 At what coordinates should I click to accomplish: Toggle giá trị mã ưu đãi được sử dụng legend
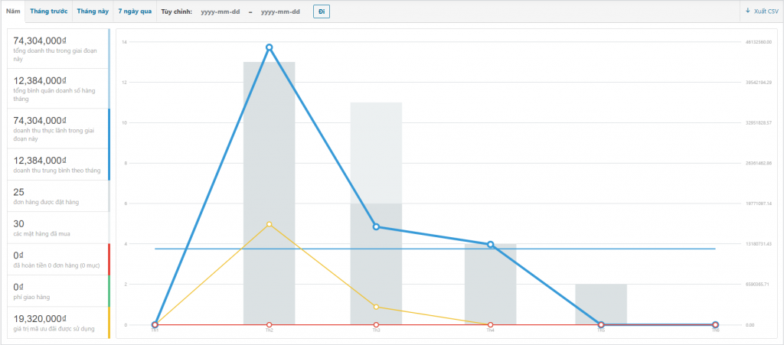[58, 323]
